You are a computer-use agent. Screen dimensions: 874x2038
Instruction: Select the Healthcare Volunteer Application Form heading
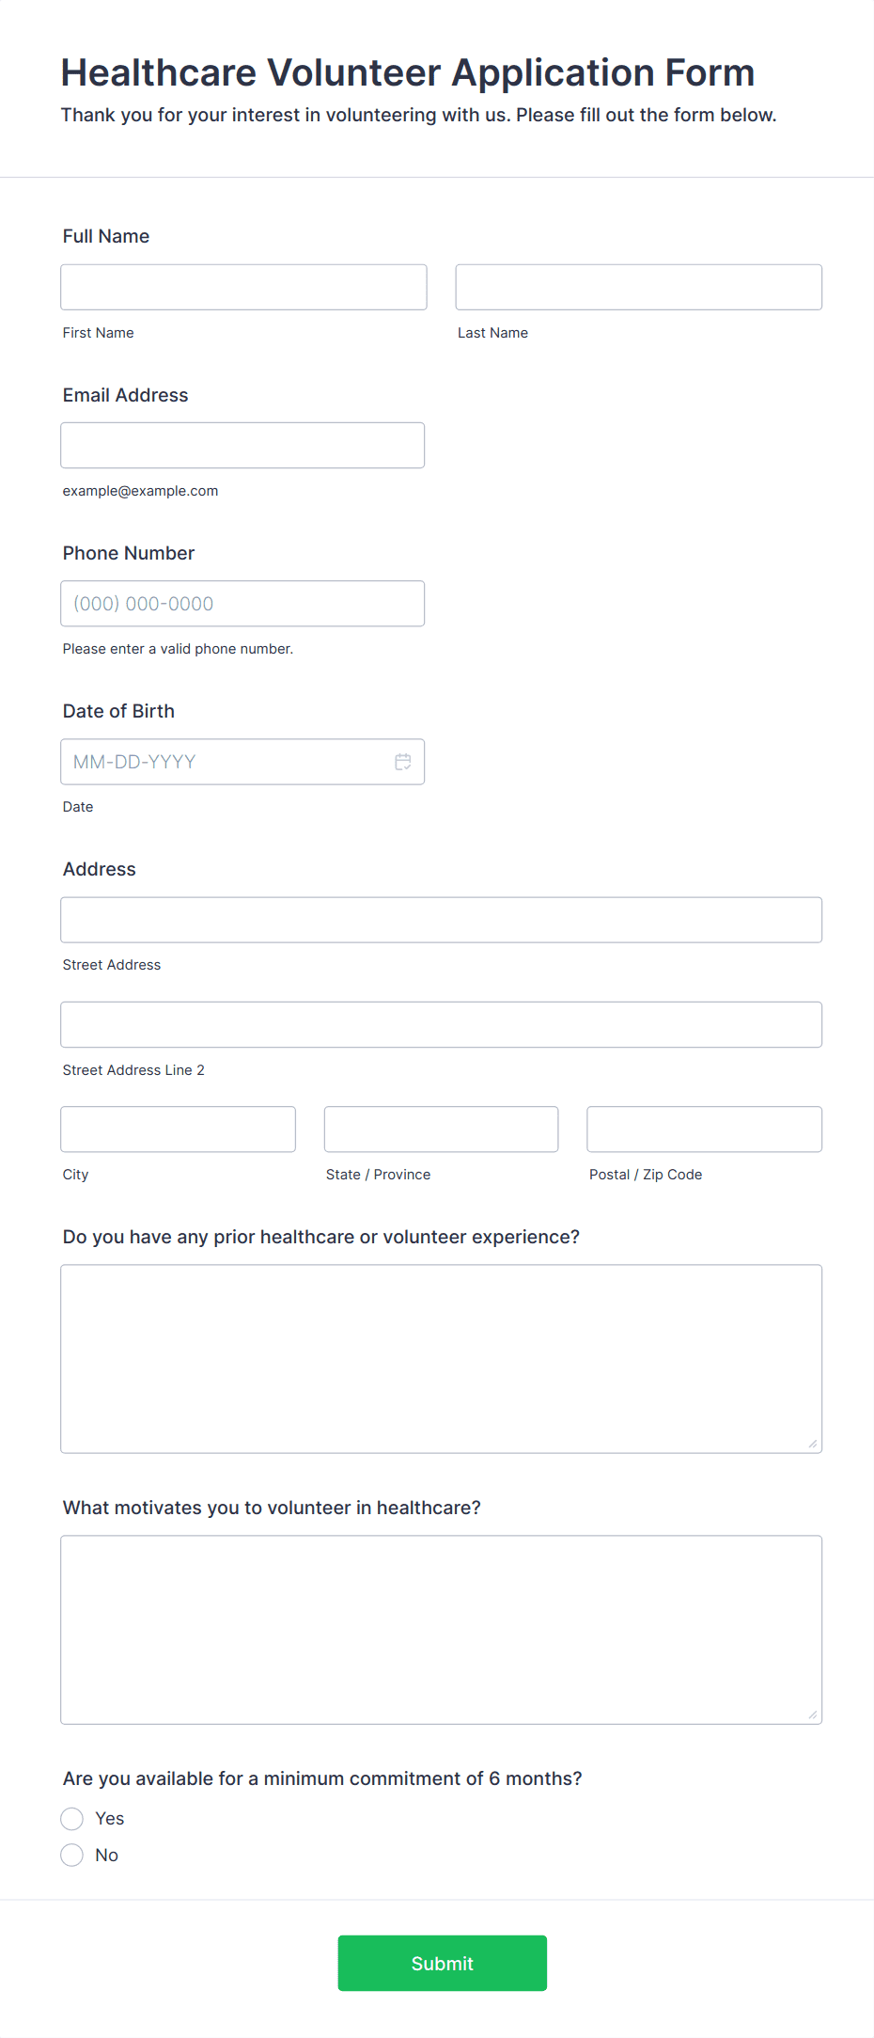(408, 72)
